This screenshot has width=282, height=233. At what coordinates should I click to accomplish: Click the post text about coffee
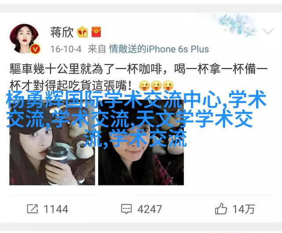[x=139, y=78]
